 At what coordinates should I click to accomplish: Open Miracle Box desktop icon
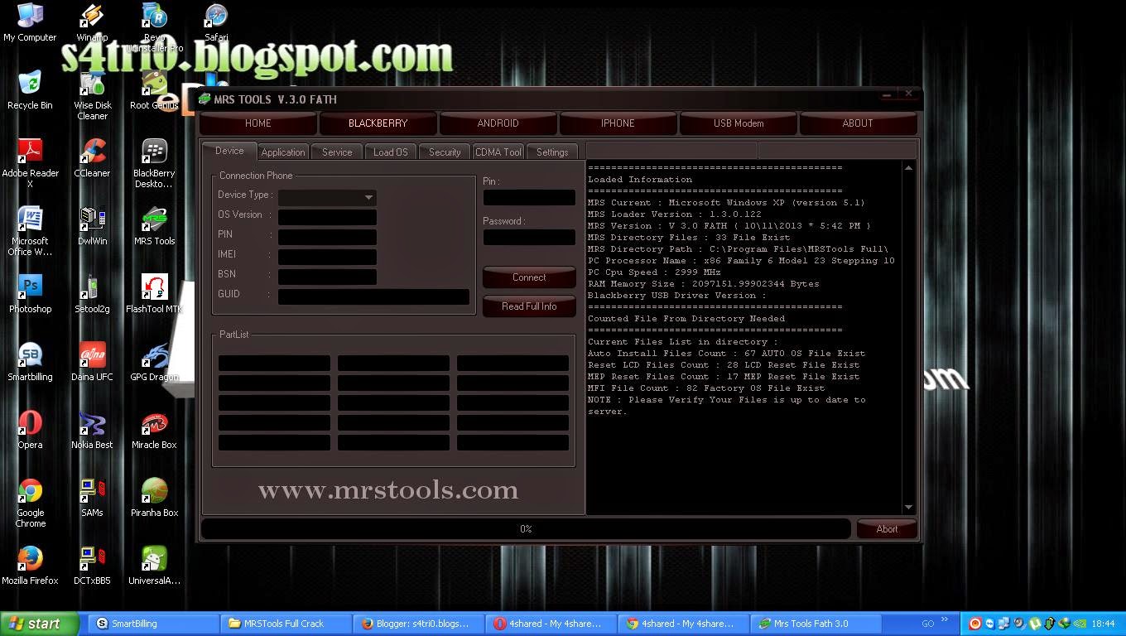click(154, 430)
